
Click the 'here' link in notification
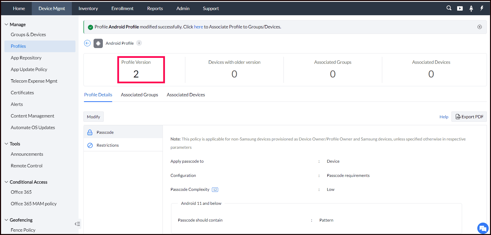pyautogui.click(x=198, y=27)
